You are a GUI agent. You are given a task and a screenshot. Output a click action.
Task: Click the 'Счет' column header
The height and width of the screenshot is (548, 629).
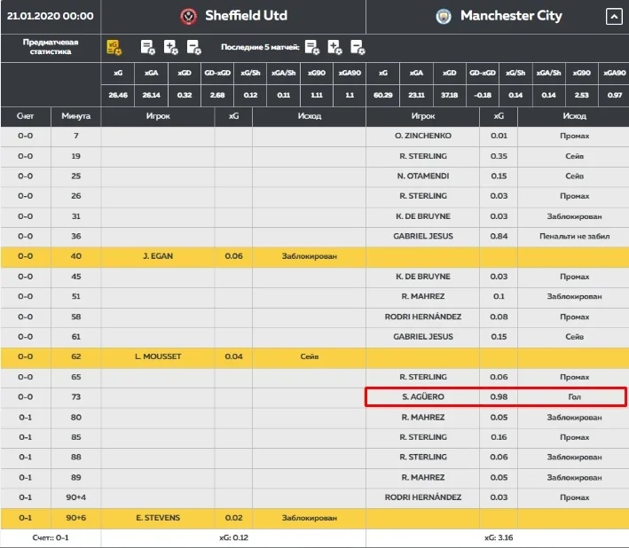coord(26,116)
